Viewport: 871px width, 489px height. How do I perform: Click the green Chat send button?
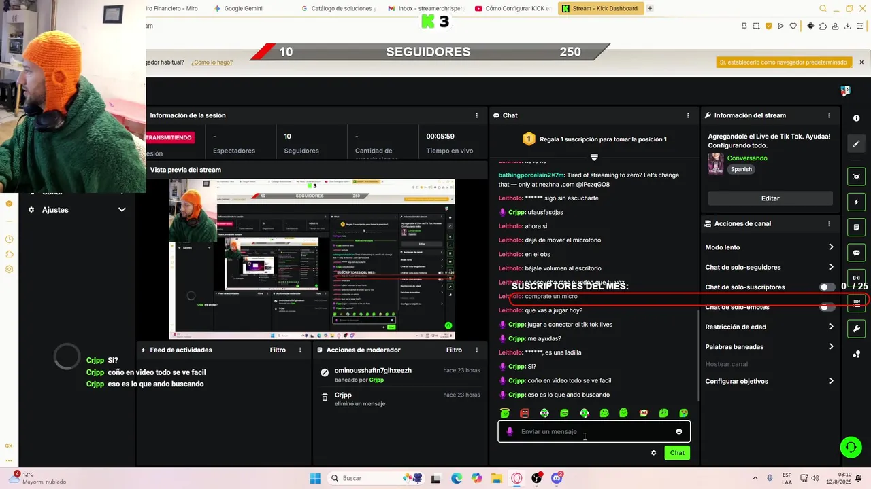[x=677, y=452]
